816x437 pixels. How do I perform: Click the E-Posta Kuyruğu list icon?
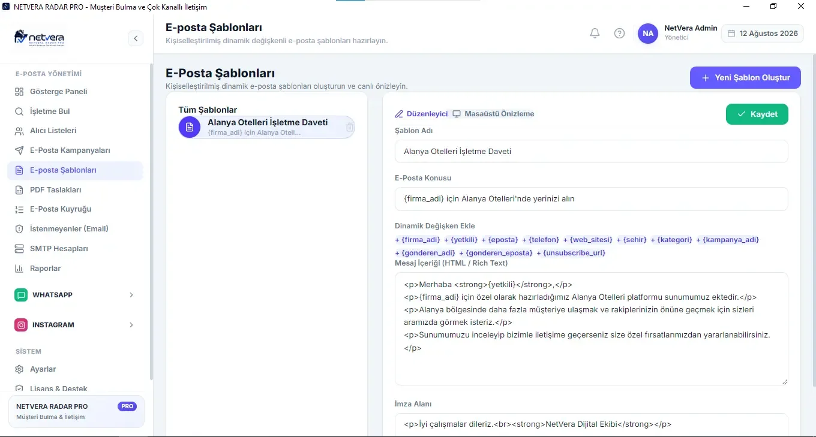click(19, 209)
